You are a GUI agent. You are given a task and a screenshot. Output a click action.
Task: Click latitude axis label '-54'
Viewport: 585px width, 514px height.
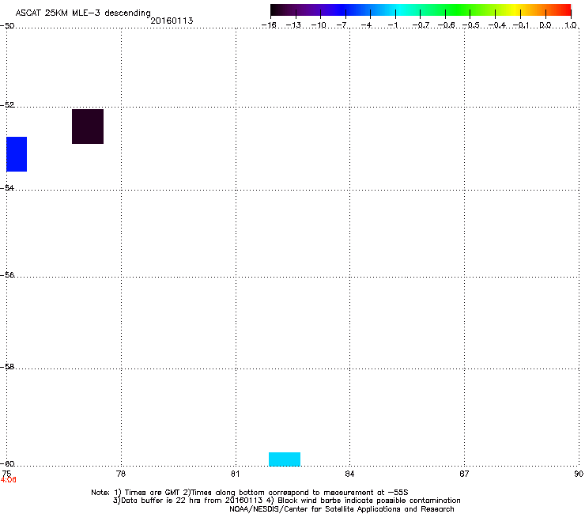pyautogui.click(x=7, y=188)
